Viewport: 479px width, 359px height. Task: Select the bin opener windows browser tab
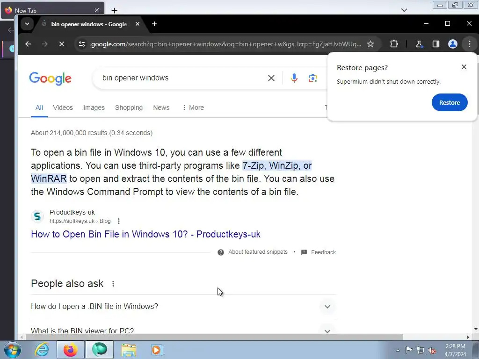(89, 24)
